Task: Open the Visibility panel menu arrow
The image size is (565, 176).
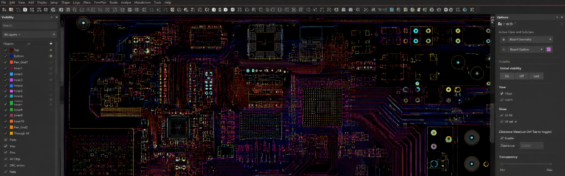Action: [x=52, y=17]
